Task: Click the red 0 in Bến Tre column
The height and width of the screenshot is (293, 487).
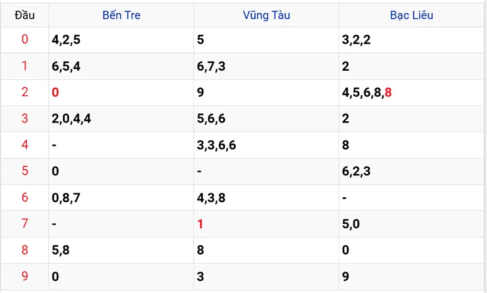Action: [55, 93]
